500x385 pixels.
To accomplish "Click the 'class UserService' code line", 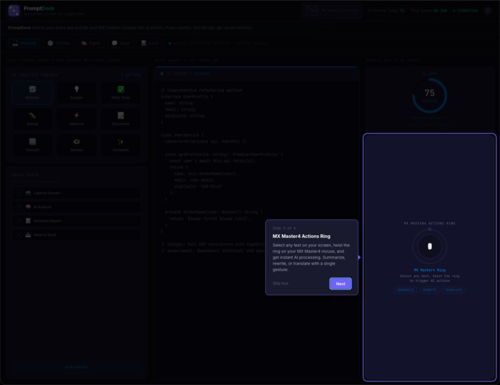I will click(x=182, y=135).
